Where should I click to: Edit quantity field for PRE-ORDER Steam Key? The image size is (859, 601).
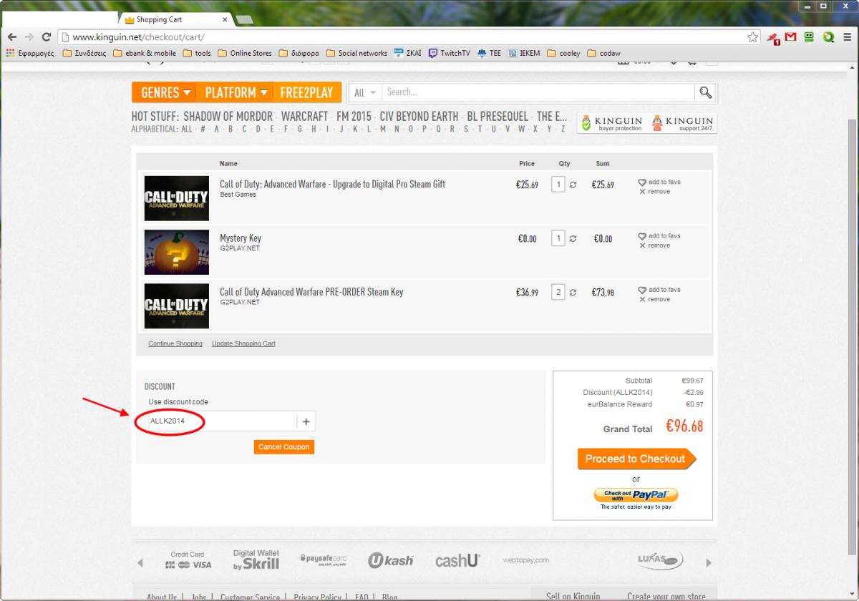558,292
